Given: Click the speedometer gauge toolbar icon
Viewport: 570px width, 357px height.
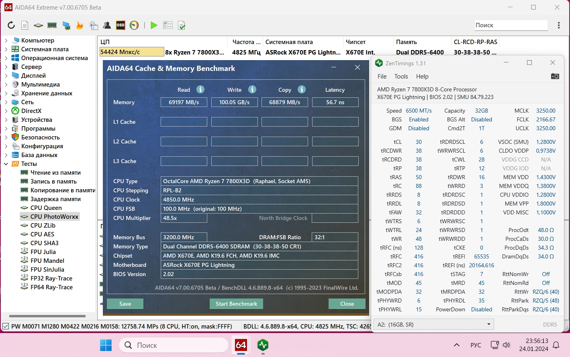Looking at the screenshot, I should pyautogui.click(x=134, y=25).
